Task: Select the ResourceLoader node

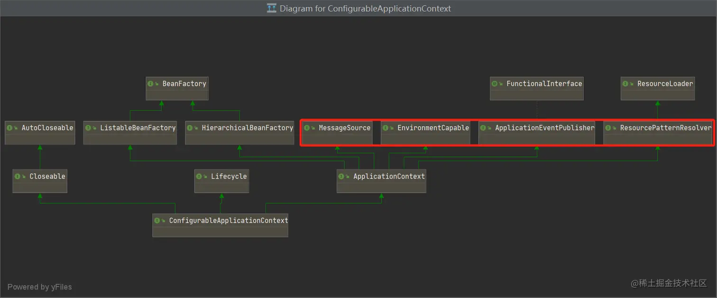Action: point(658,88)
